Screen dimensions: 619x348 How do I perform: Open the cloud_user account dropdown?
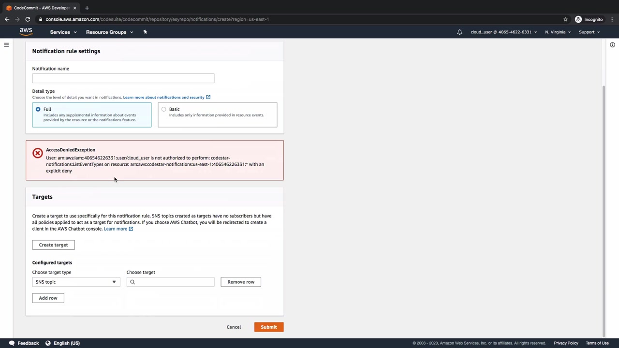[503, 32]
